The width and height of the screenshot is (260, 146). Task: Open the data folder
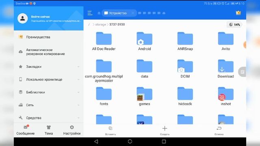click(145, 69)
